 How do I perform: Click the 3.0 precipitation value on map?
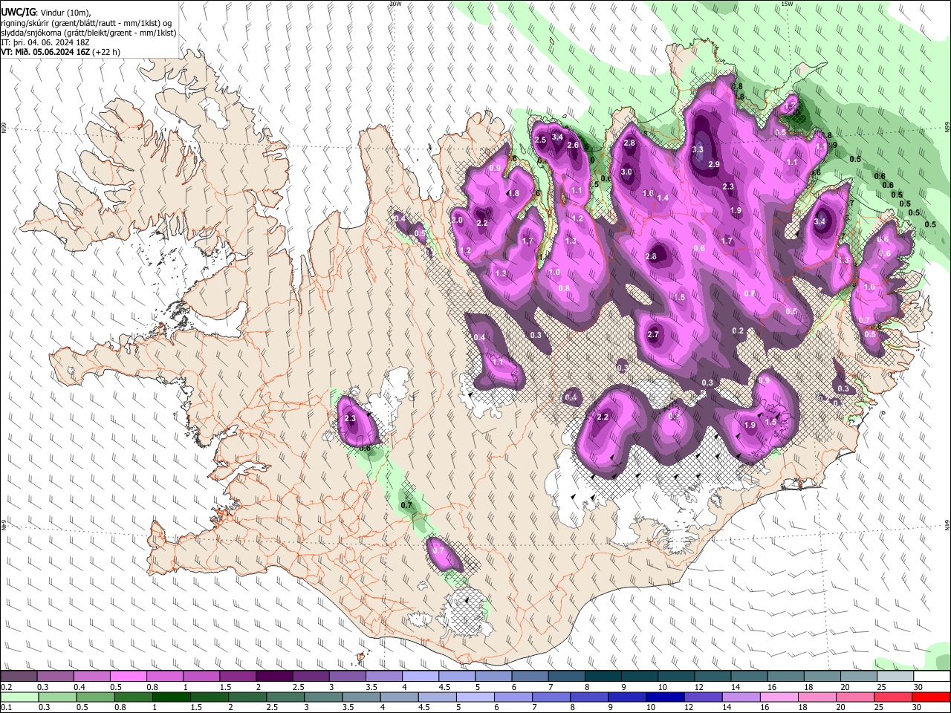626,172
